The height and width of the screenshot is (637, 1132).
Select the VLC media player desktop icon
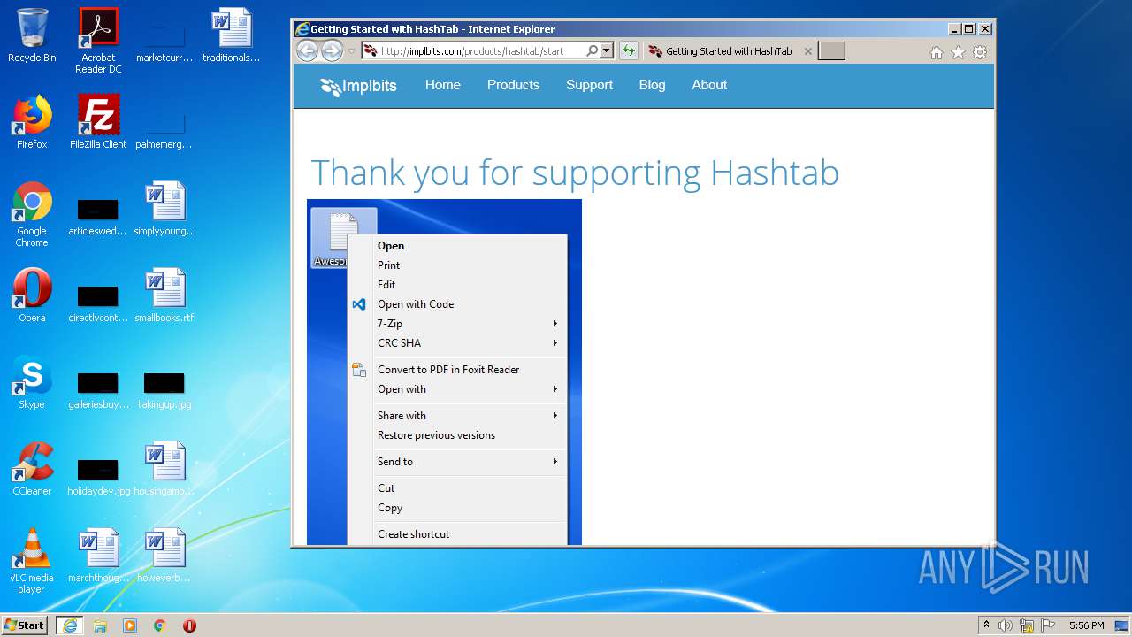pos(32,561)
